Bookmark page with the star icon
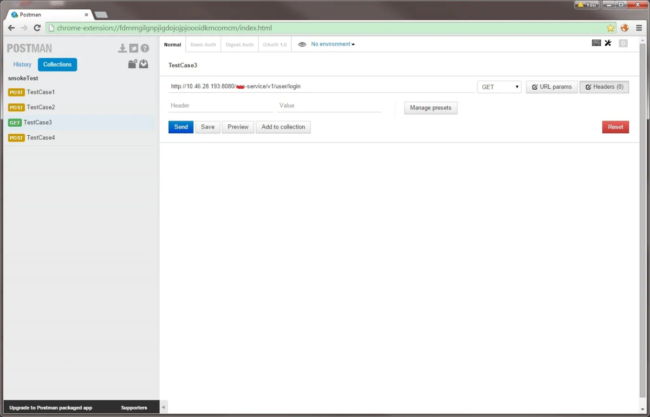The height and width of the screenshot is (417, 650). coord(611,28)
